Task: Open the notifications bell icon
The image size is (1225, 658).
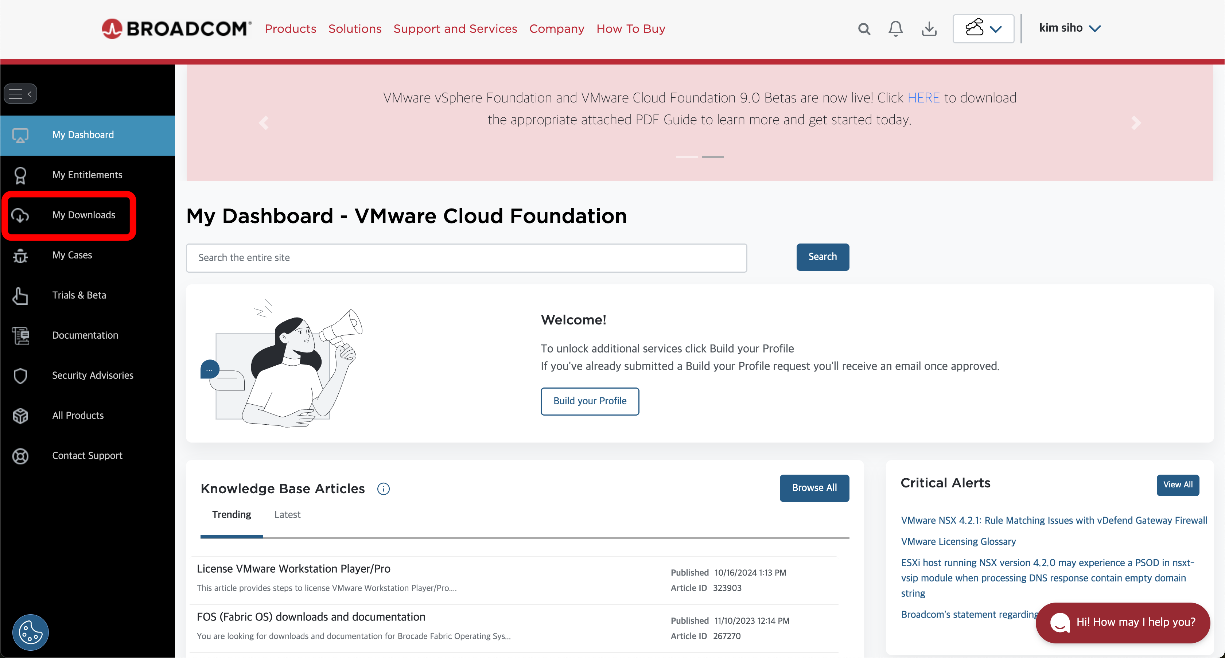Action: (x=895, y=28)
